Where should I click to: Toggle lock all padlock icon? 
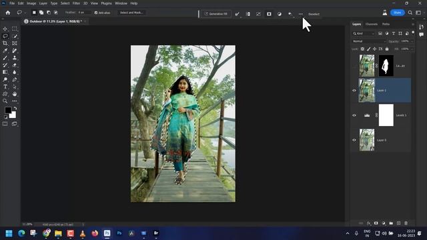click(x=387, y=49)
